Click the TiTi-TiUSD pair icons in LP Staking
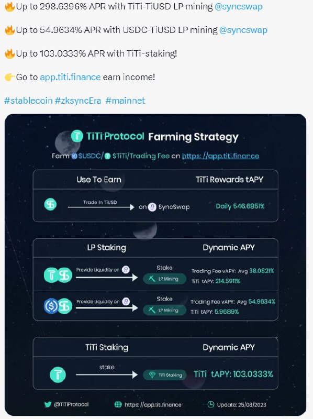Image resolution: width=313 pixels, height=419 pixels. pyautogui.click(x=58, y=274)
